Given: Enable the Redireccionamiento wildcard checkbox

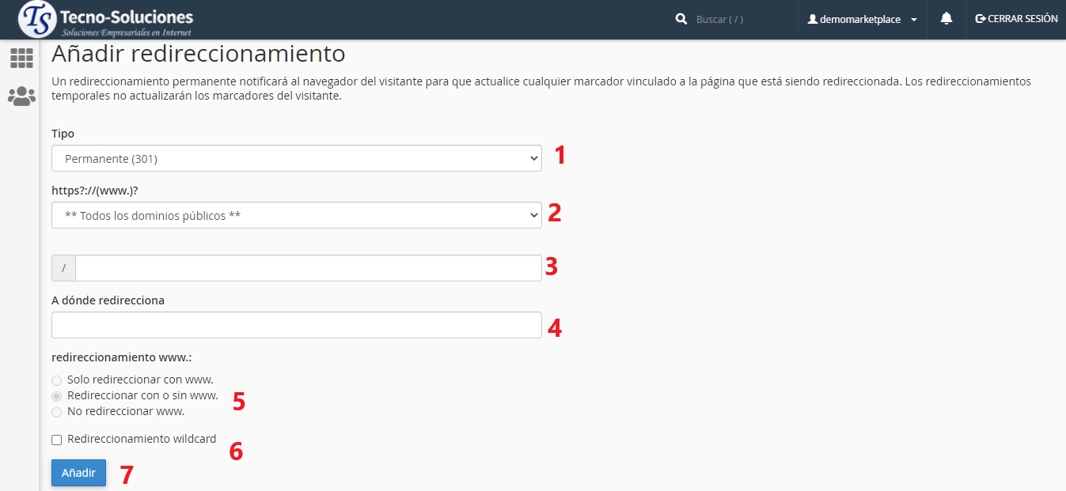Looking at the screenshot, I should click(56, 440).
